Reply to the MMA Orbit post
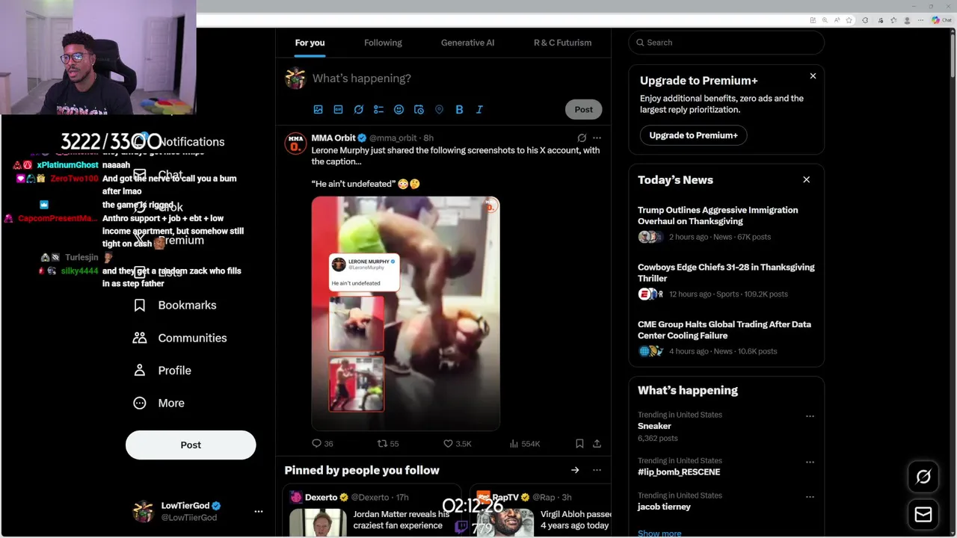This screenshot has height=538, width=957. (322, 444)
